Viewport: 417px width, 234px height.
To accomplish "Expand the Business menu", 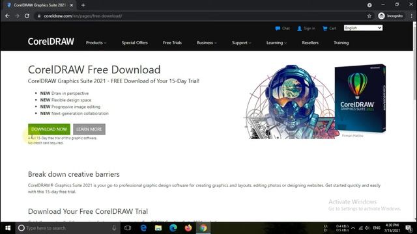I will (x=207, y=43).
